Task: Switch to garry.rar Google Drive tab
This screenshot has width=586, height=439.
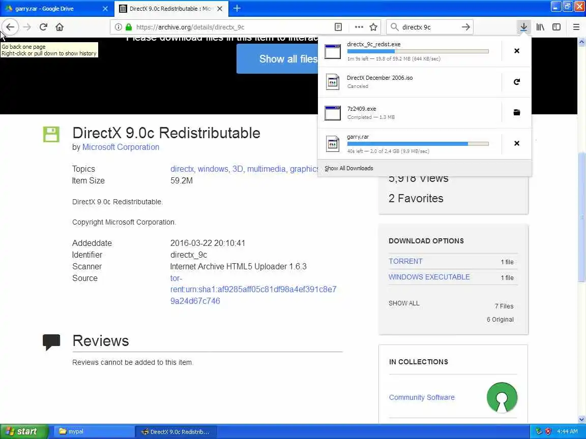Action: click(56, 8)
